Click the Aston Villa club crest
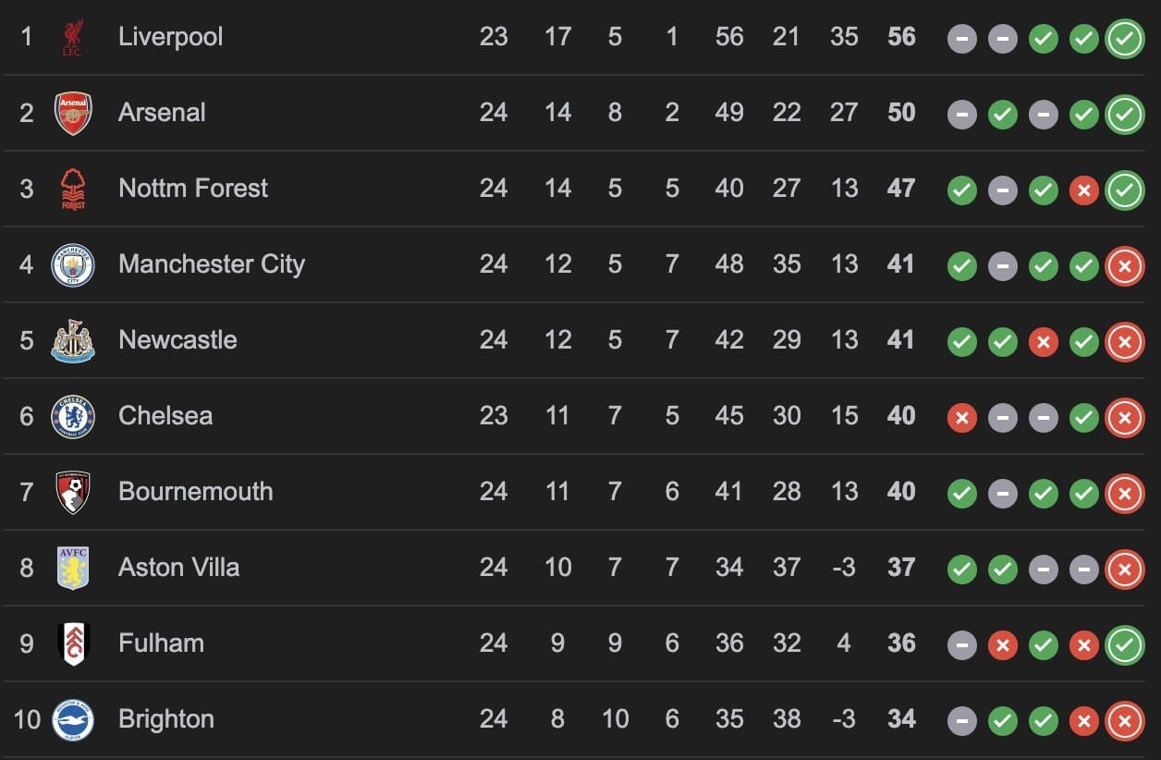Image resolution: width=1161 pixels, height=760 pixels. 72,568
